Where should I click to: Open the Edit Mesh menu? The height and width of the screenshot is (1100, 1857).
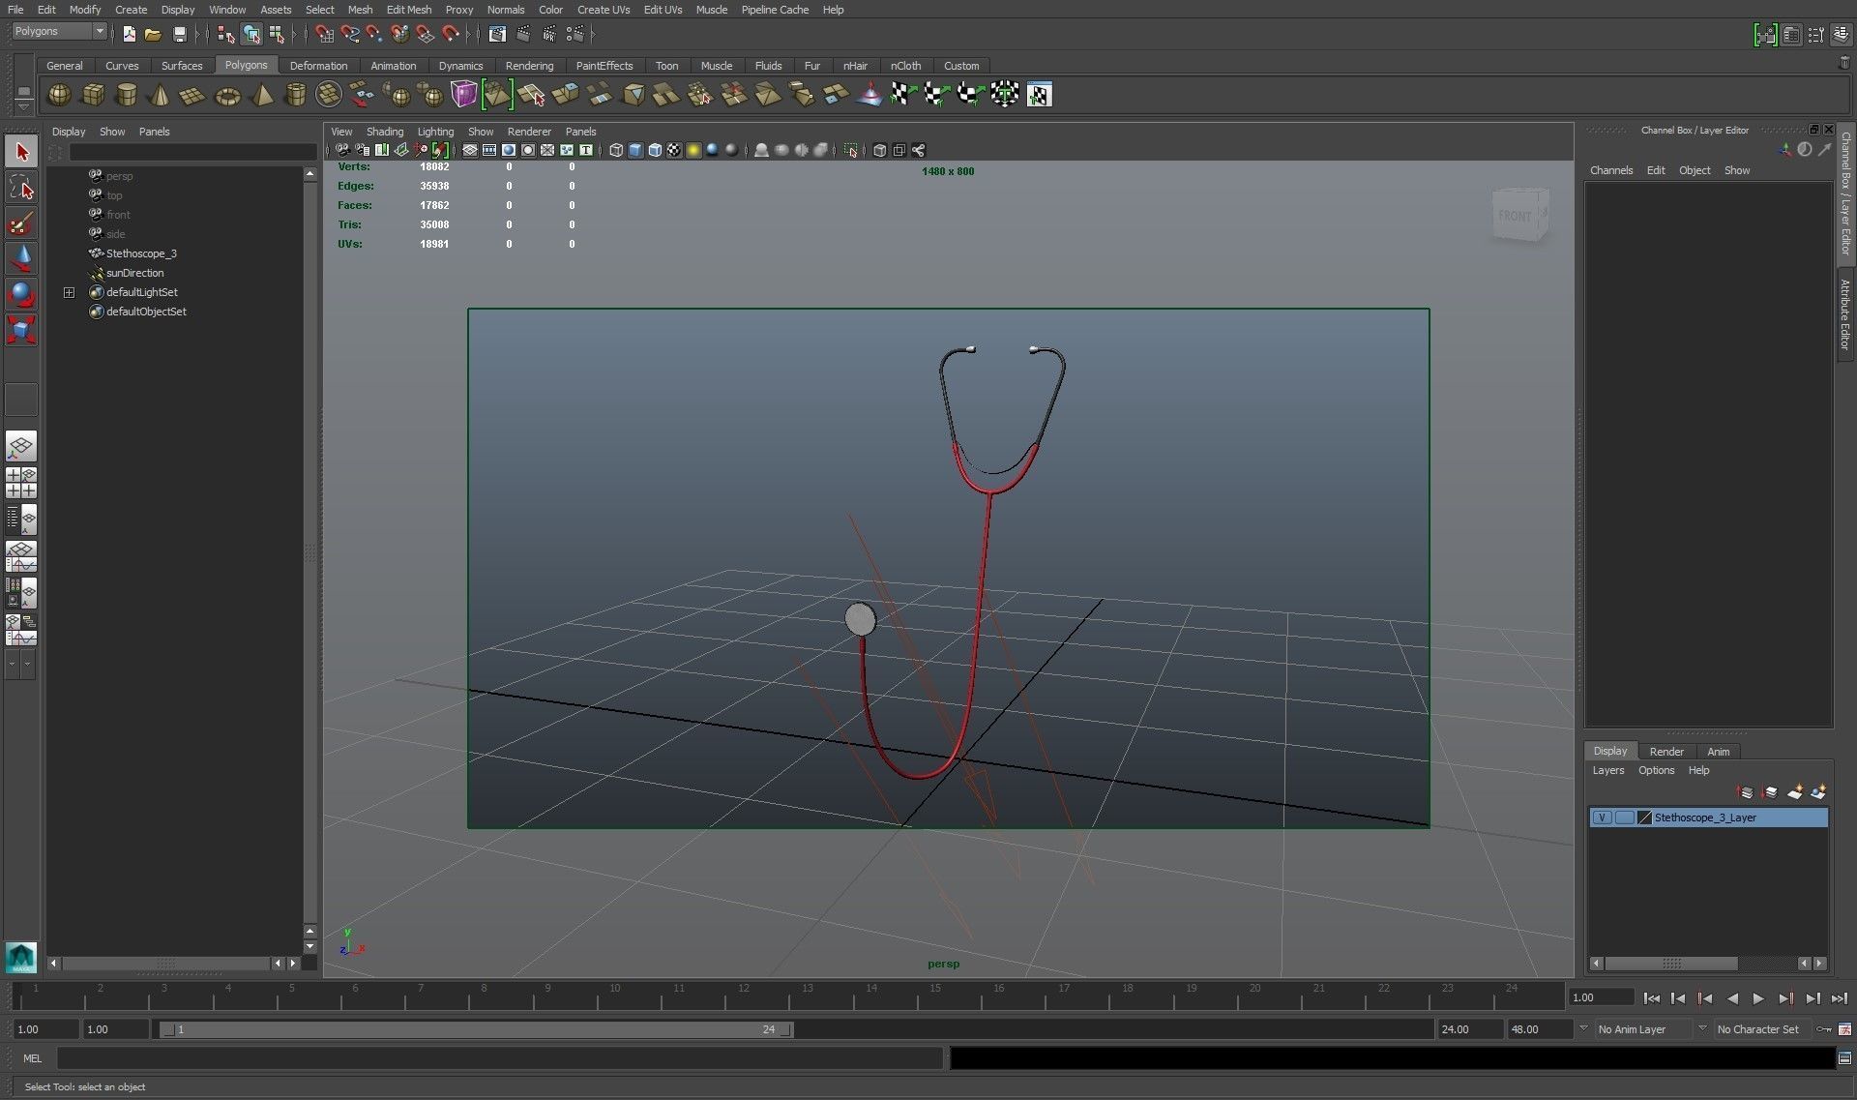[x=408, y=10]
